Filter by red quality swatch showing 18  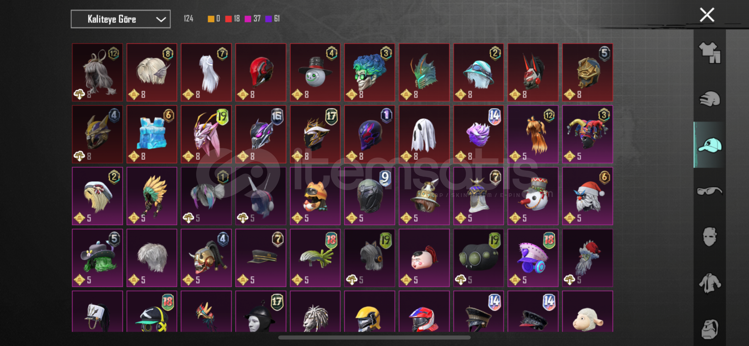click(x=232, y=19)
